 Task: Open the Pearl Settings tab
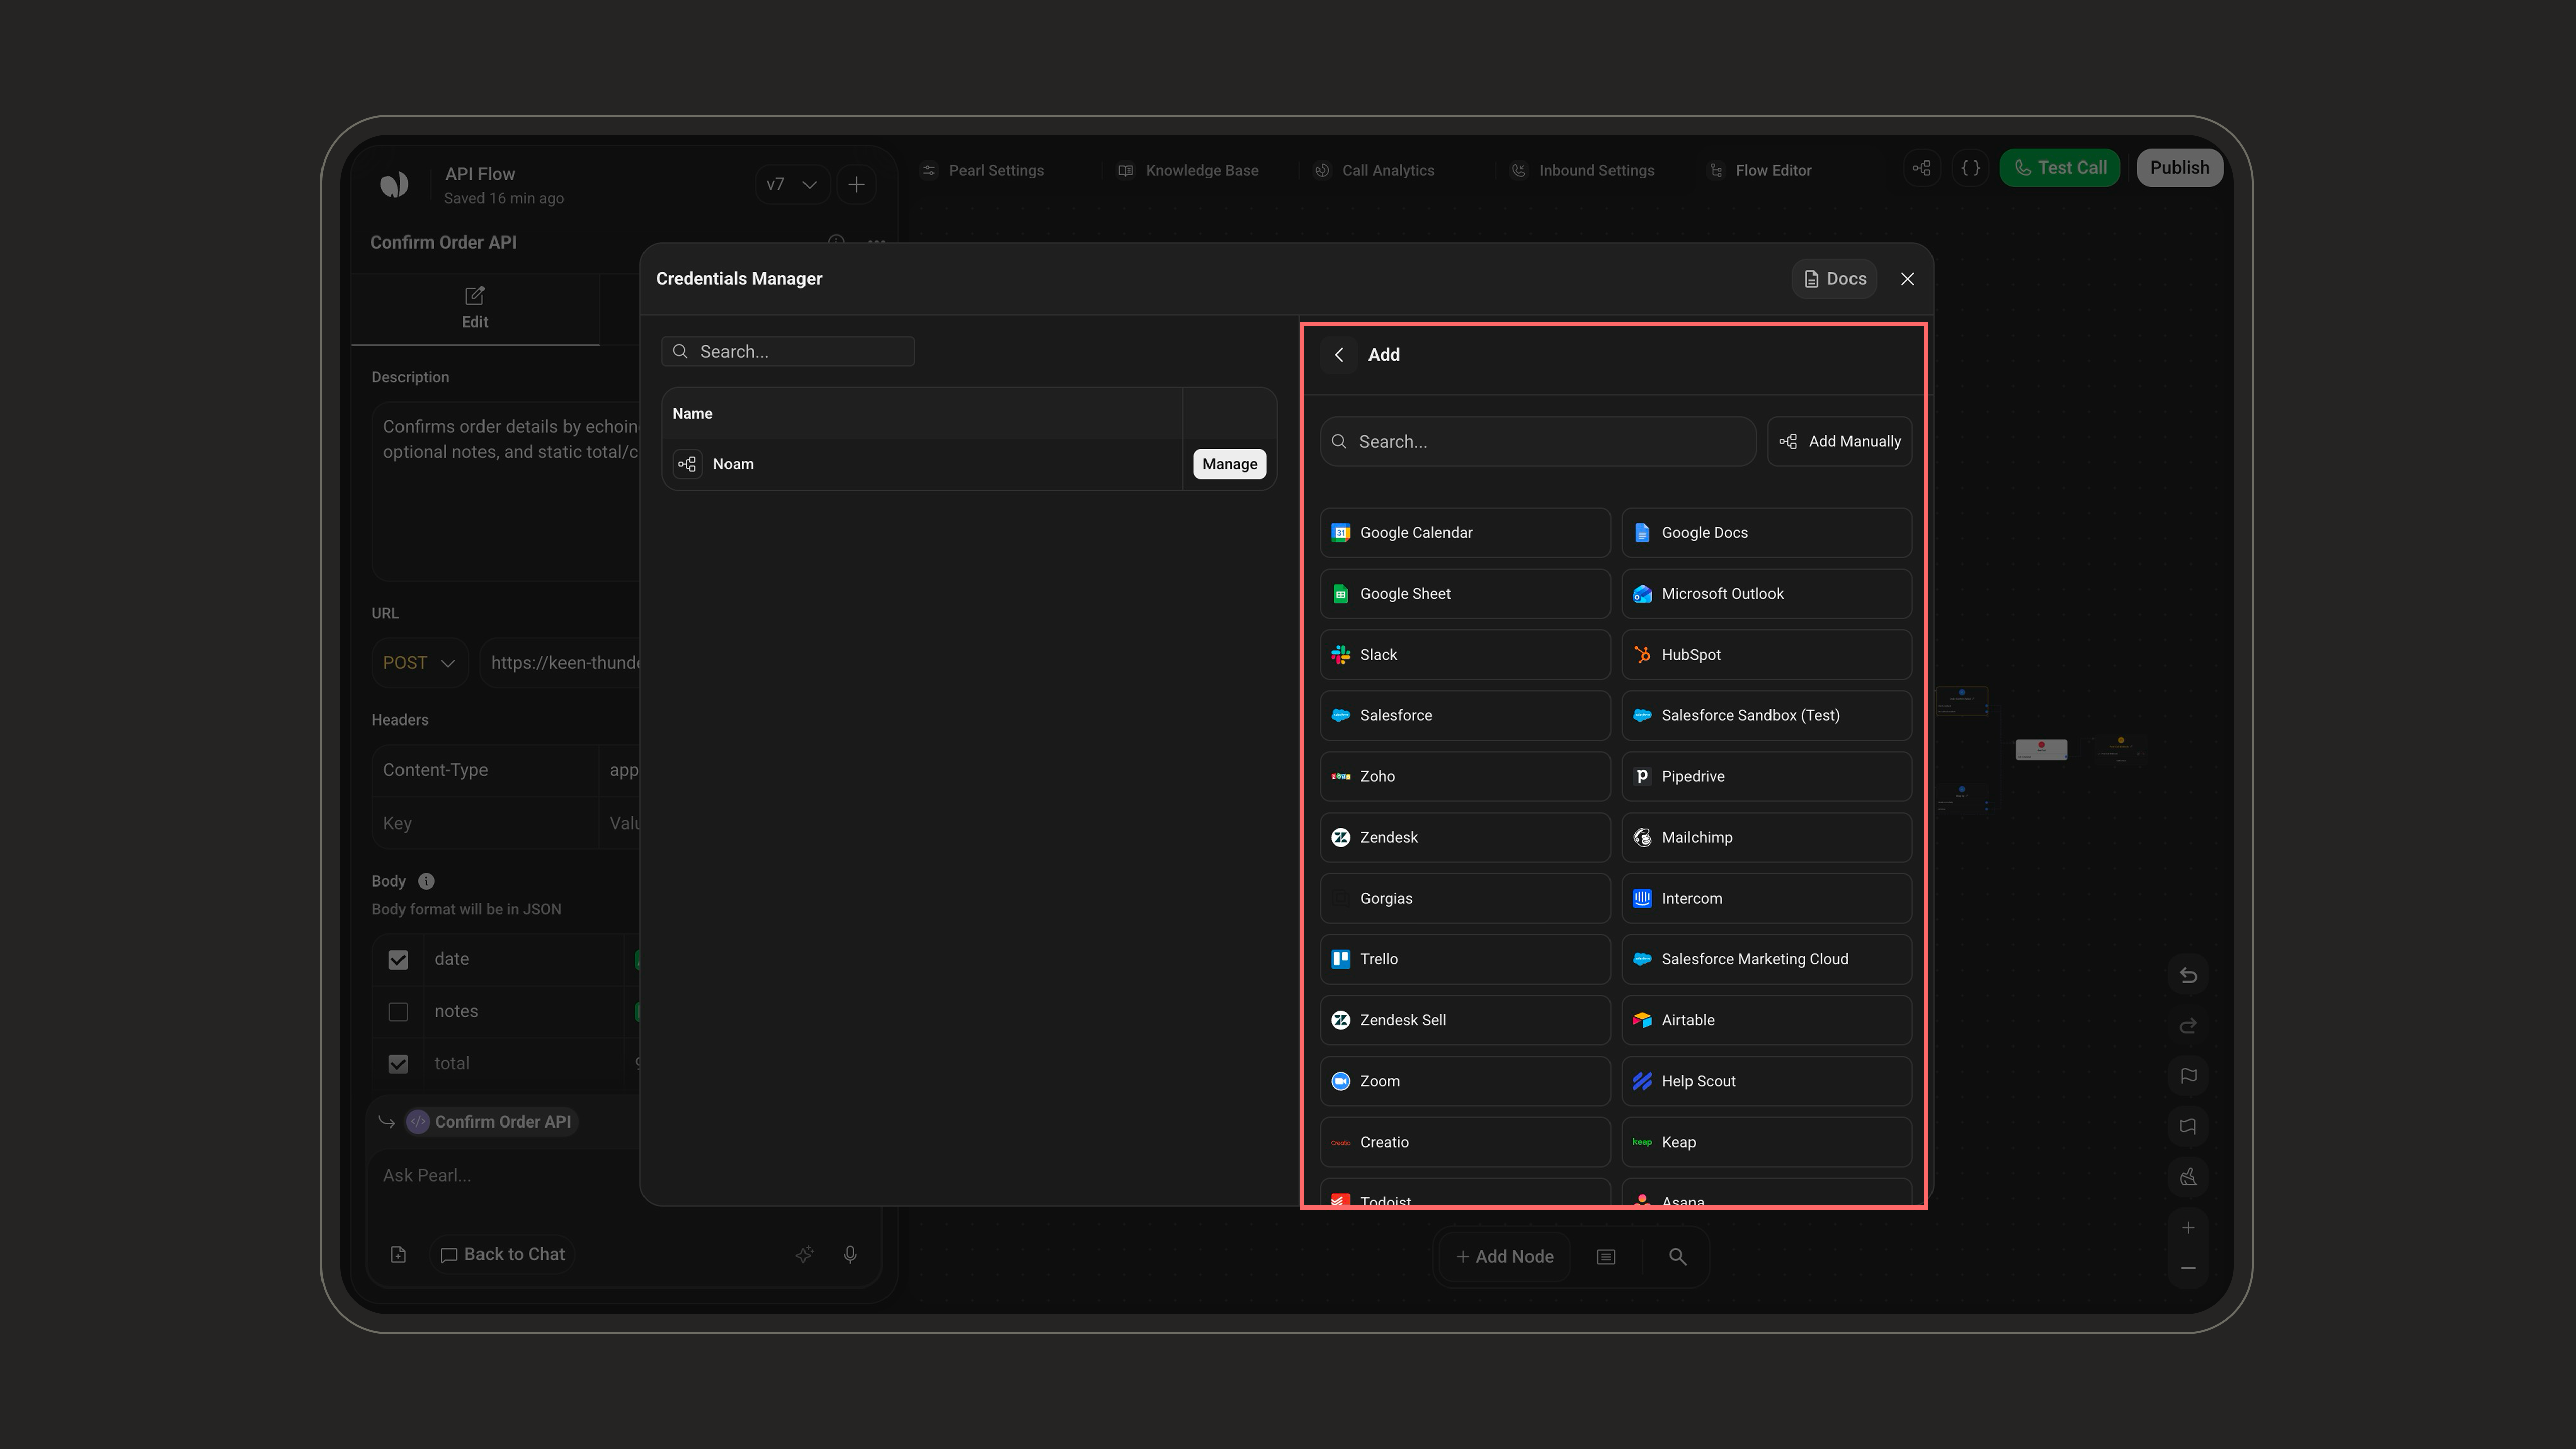pos(983,171)
